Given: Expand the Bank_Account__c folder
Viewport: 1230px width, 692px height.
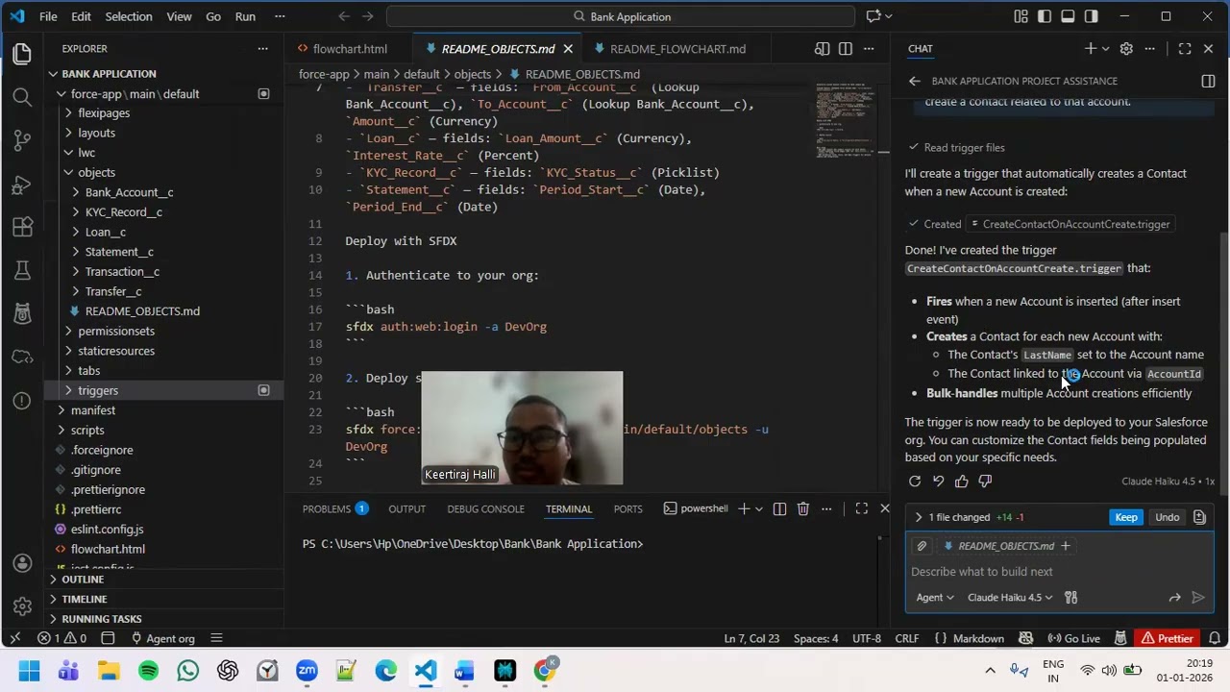Looking at the screenshot, I should pyautogui.click(x=129, y=192).
